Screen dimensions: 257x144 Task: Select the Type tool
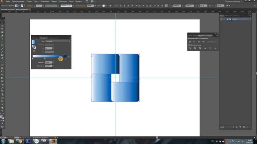(x=2, y=39)
